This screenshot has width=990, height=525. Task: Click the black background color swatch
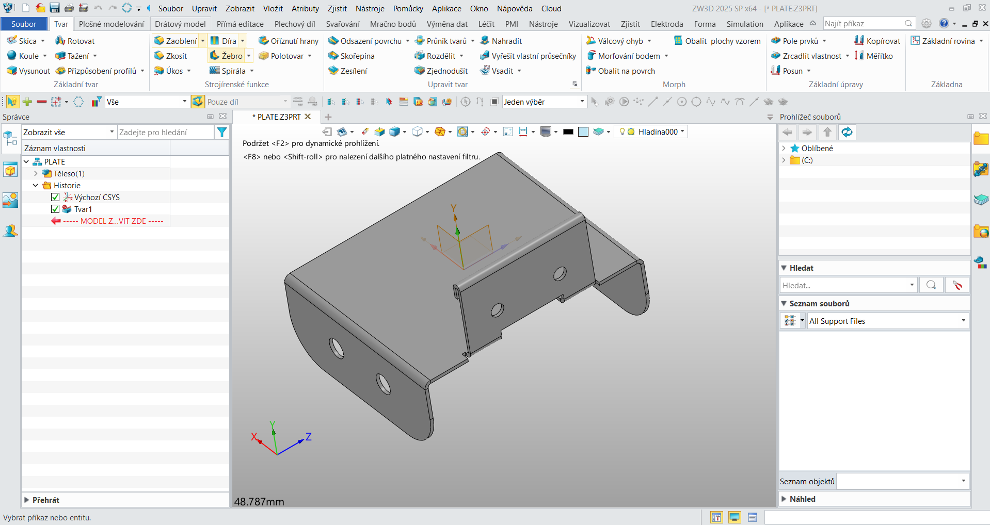click(568, 132)
